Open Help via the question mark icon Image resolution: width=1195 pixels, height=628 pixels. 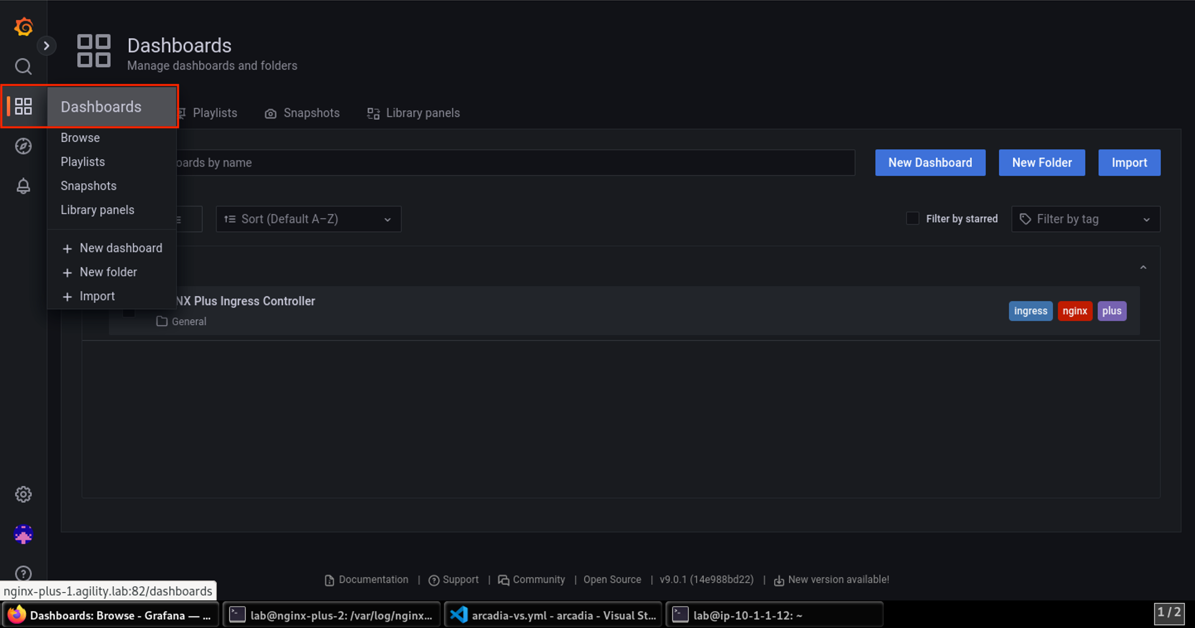[x=23, y=574]
